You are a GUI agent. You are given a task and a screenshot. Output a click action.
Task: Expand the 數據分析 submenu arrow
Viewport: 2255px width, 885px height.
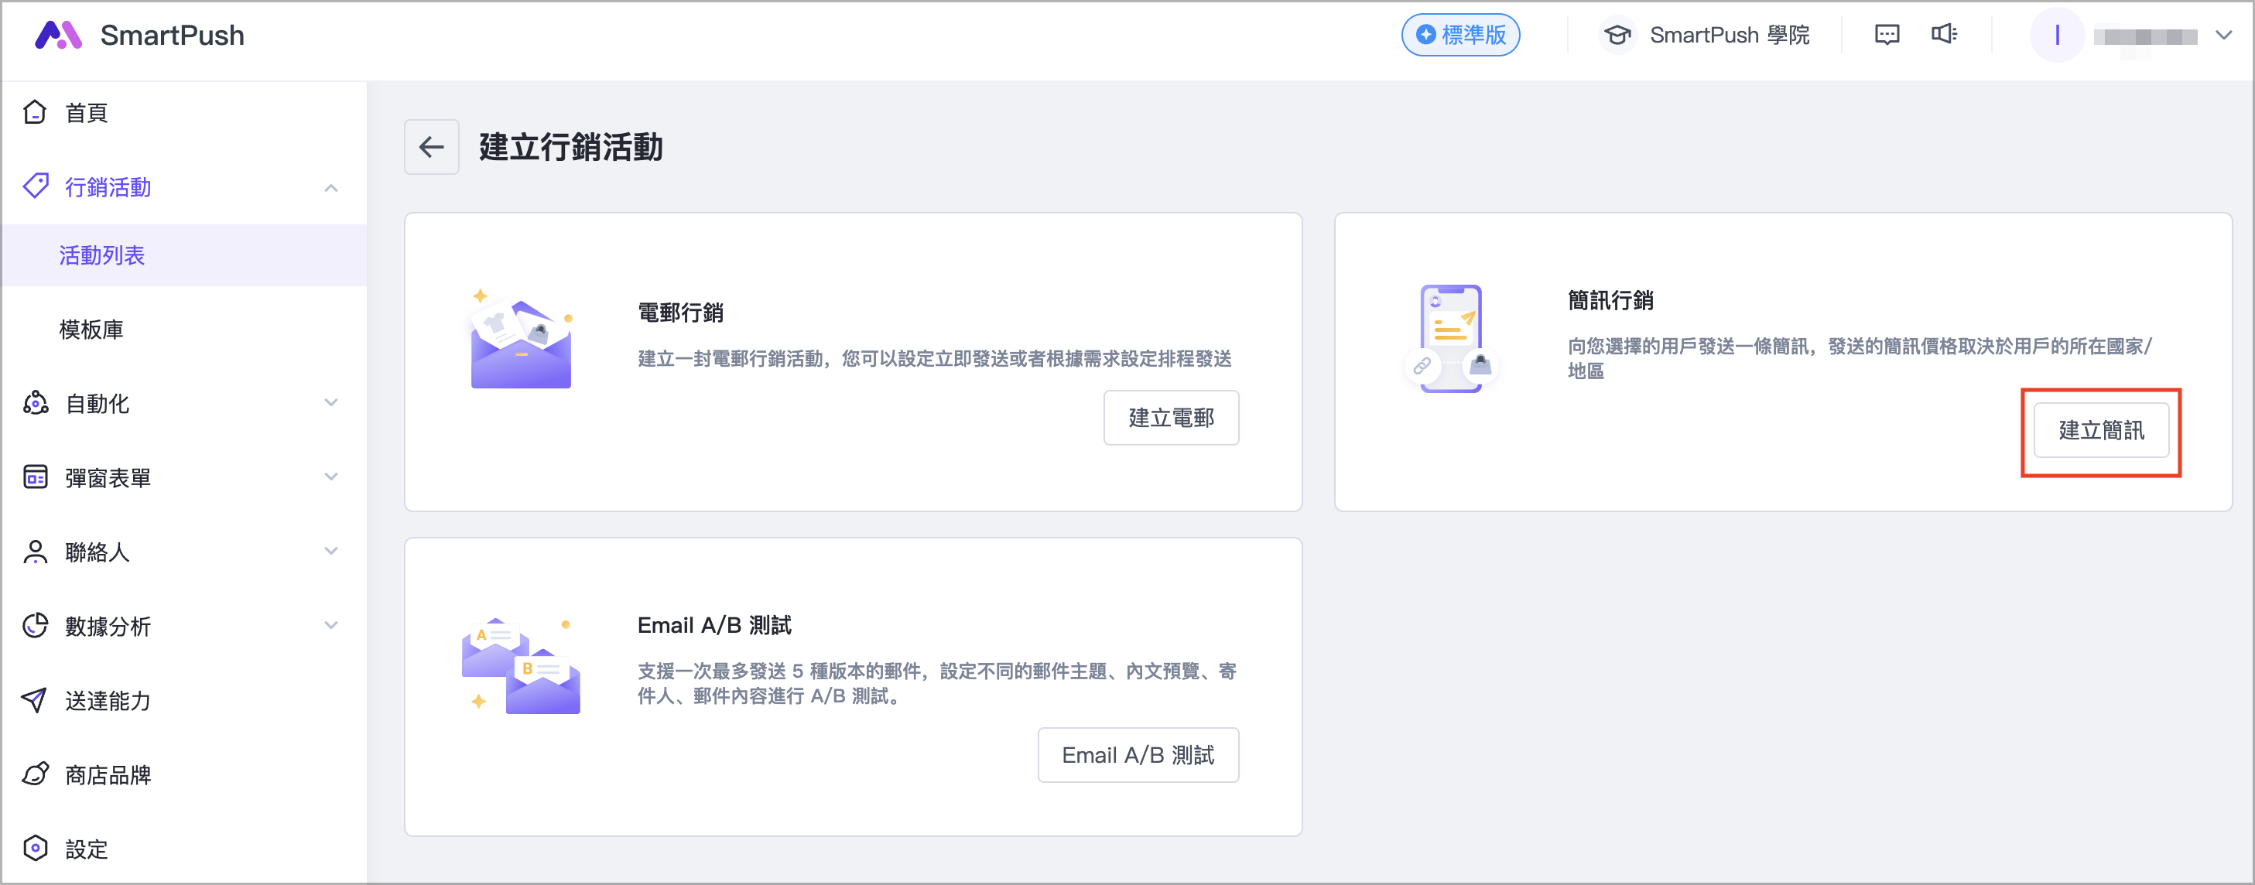pos(331,626)
